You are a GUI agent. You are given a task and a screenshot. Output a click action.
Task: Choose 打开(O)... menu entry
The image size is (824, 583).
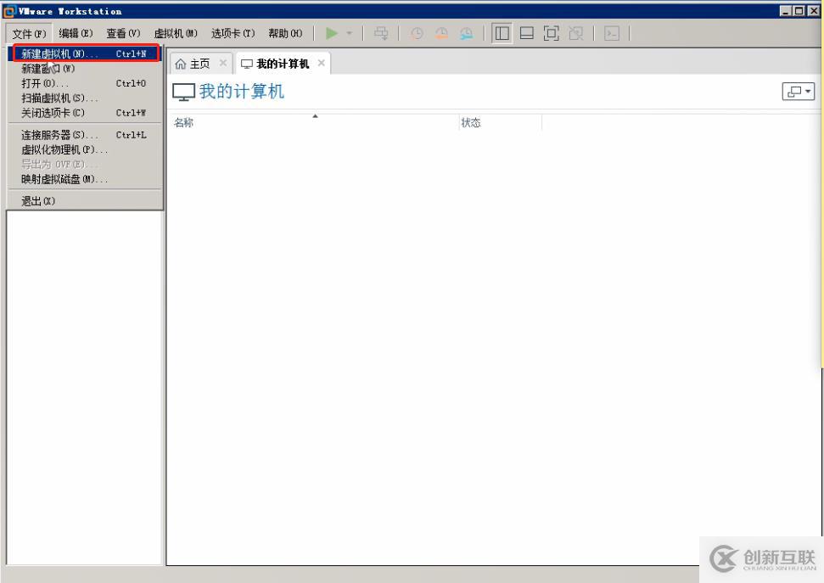[x=85, y=83]
